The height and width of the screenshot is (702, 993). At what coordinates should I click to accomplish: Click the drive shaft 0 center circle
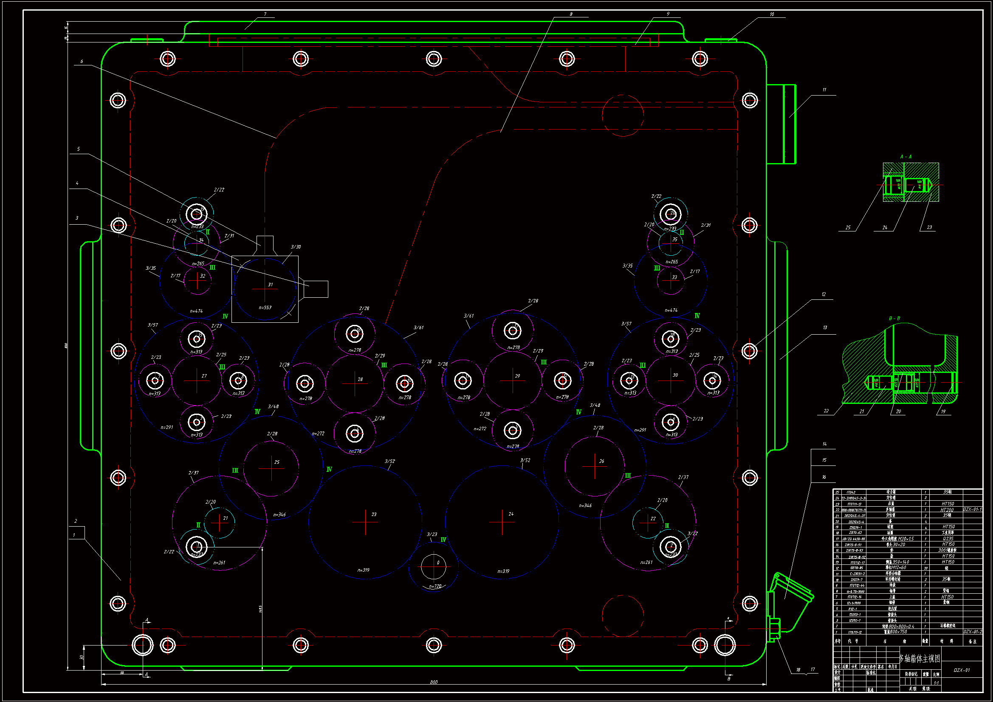433,566
